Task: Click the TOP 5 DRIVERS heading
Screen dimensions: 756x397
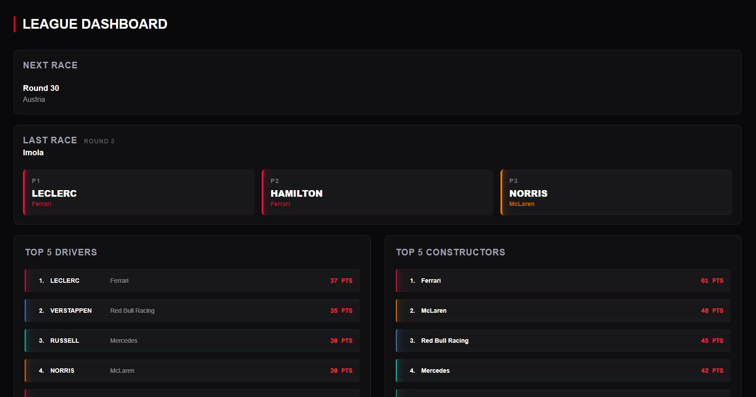Action: (x=61, y=252)
